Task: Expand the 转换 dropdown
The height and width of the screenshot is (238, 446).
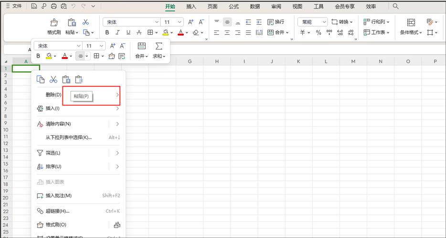Action: 342,22
